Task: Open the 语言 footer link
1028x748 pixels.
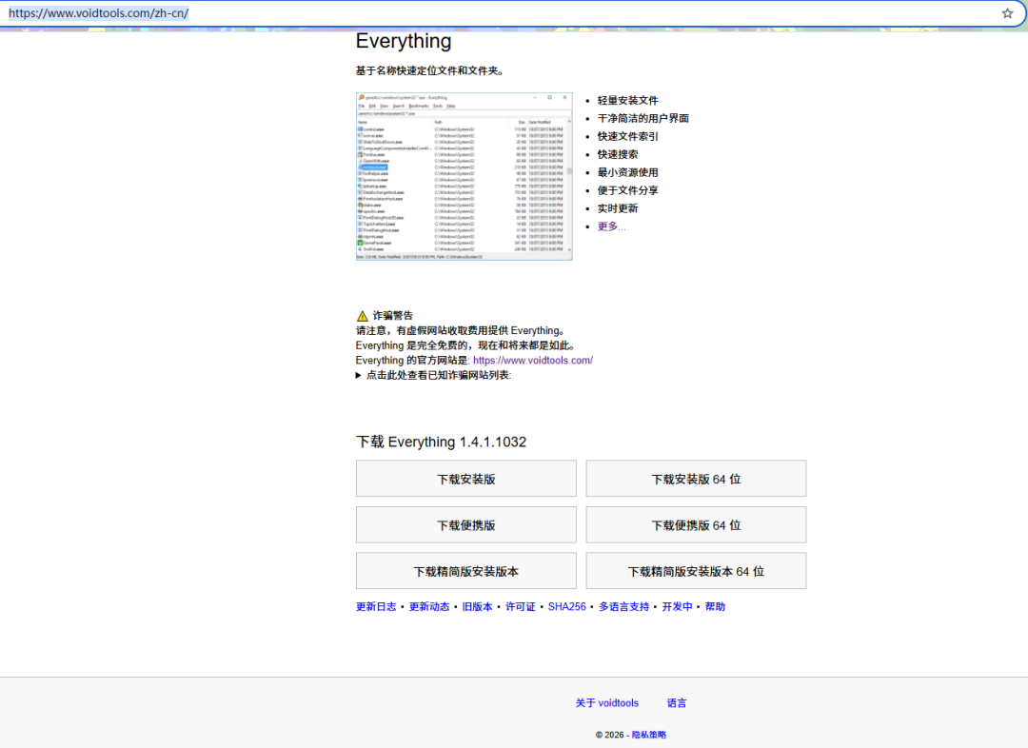Action: [677, 702]
